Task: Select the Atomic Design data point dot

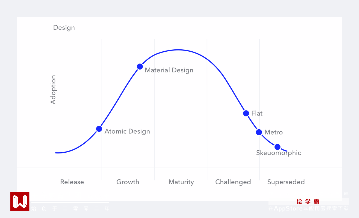Action: (x=99, y=129)
